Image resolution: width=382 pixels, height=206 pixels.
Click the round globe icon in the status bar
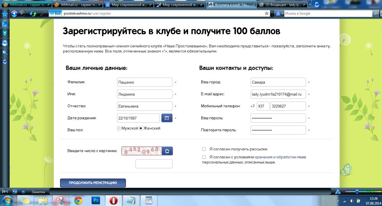click(23, 191)
